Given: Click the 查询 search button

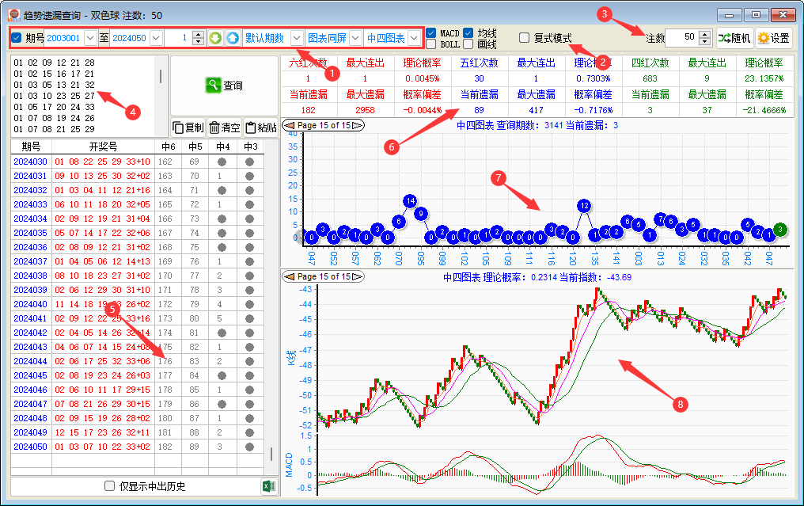Looking at the screenshot, I should (x=224, y=86).
